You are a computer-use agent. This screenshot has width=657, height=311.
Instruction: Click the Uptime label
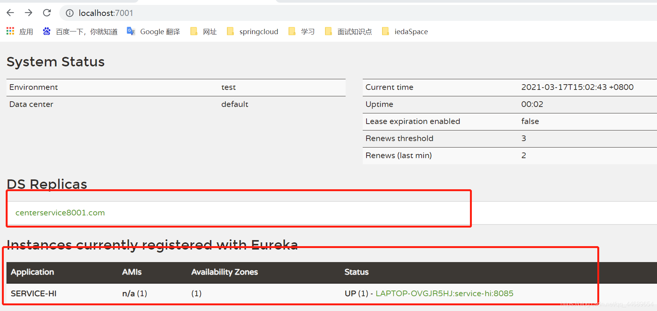tap(379, 104)
